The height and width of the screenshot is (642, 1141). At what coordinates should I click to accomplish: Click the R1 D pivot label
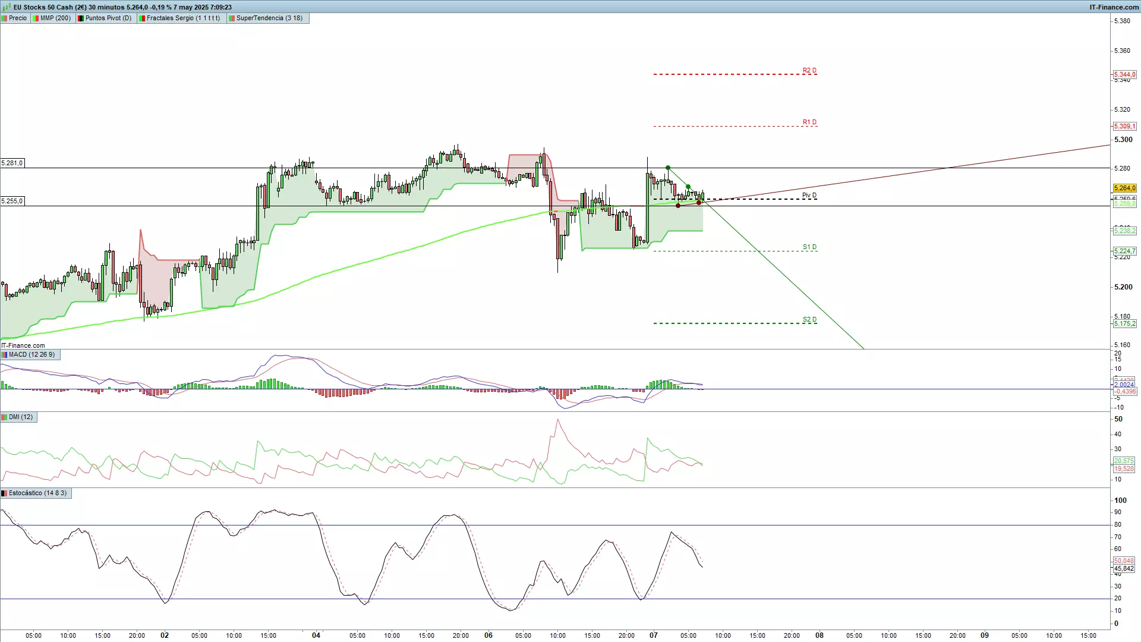809,122
